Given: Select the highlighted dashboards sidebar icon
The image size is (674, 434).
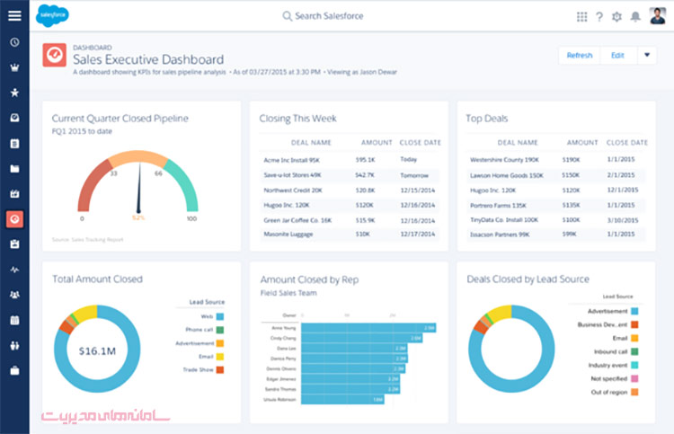Looking at the screenshot, I should coord(14,219).
